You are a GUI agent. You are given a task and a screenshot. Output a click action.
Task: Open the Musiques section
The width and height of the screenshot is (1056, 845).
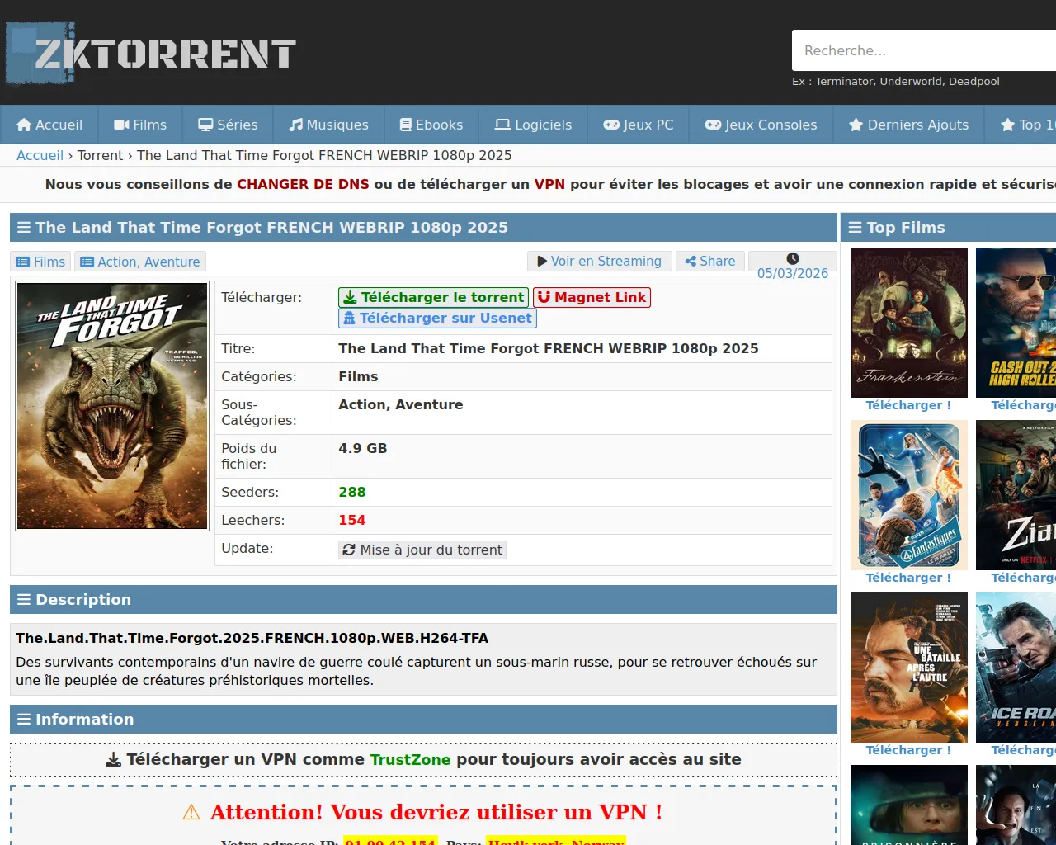328,125
